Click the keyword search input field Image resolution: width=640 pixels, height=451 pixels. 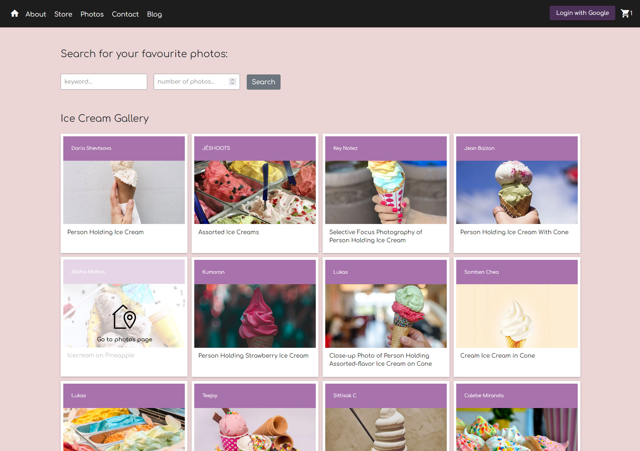(x=104, y=82)
